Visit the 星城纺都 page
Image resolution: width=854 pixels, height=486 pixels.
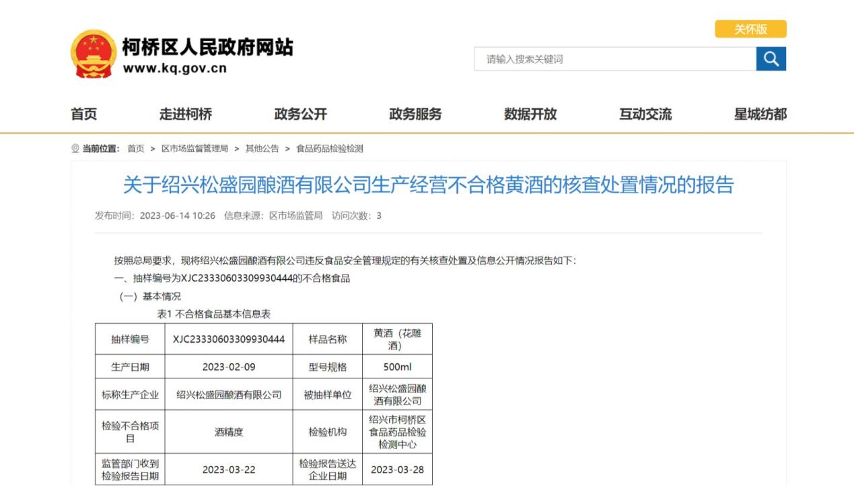760,114
